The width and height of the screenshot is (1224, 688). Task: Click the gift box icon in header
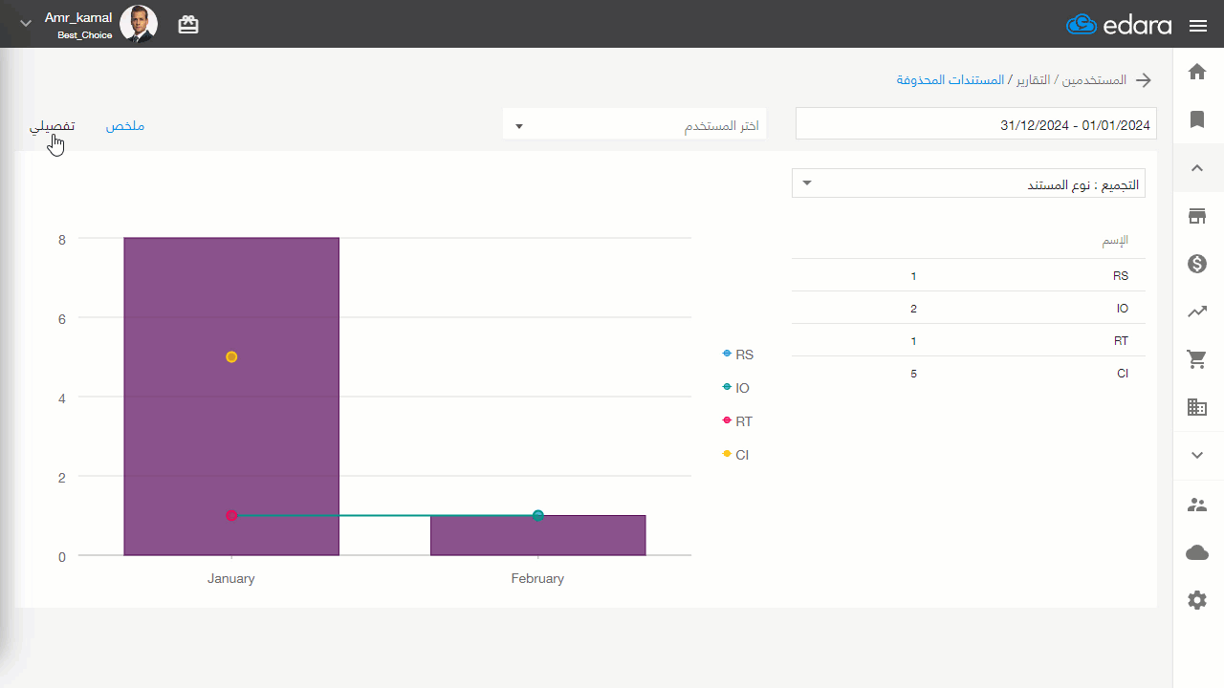point(188,25)
